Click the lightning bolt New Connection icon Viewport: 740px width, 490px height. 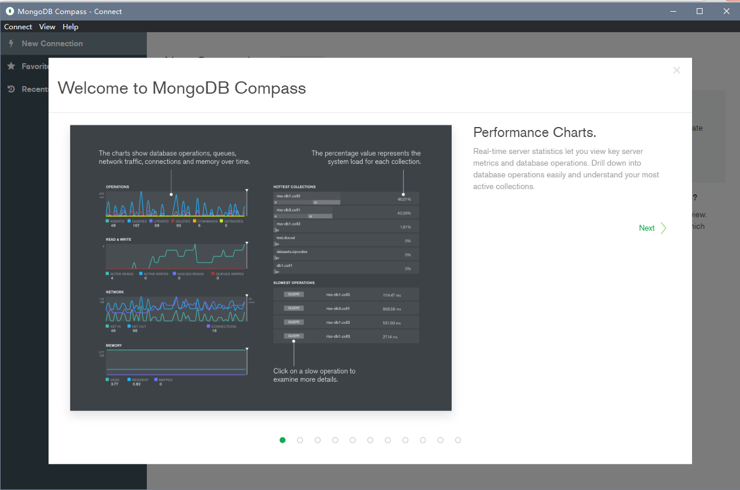(x=11, y=43)
